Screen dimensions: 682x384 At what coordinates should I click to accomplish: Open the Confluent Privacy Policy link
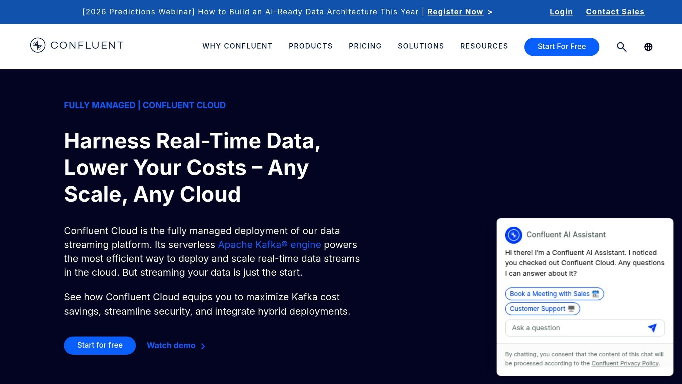coord(625,363)
